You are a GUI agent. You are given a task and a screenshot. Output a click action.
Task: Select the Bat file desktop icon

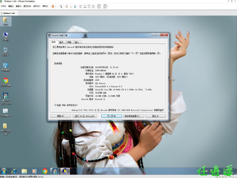click(6, 113)
